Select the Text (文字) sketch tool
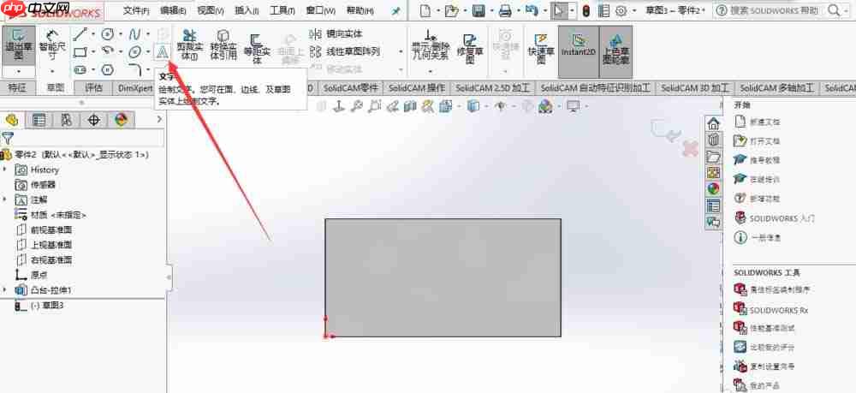The width and height of the screenshot is (856, 393). point(163,52)
